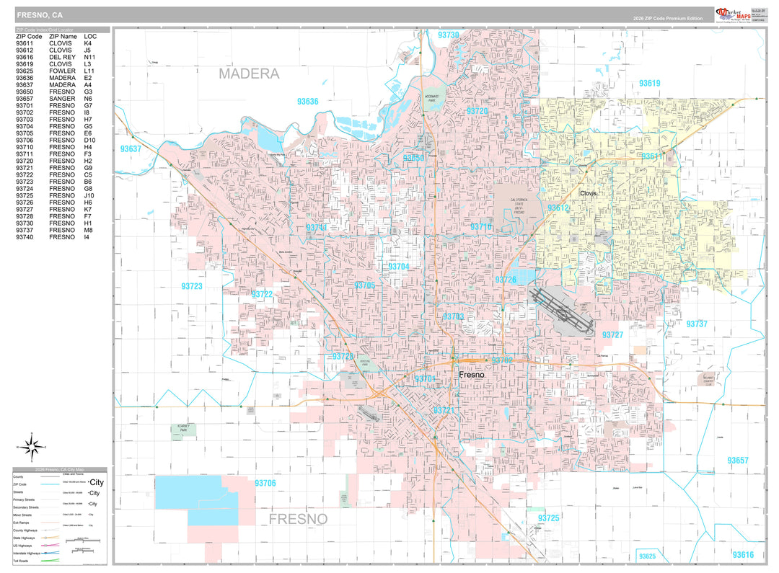
Task: Click the Market Maps logo
Action: coord(734,14)
